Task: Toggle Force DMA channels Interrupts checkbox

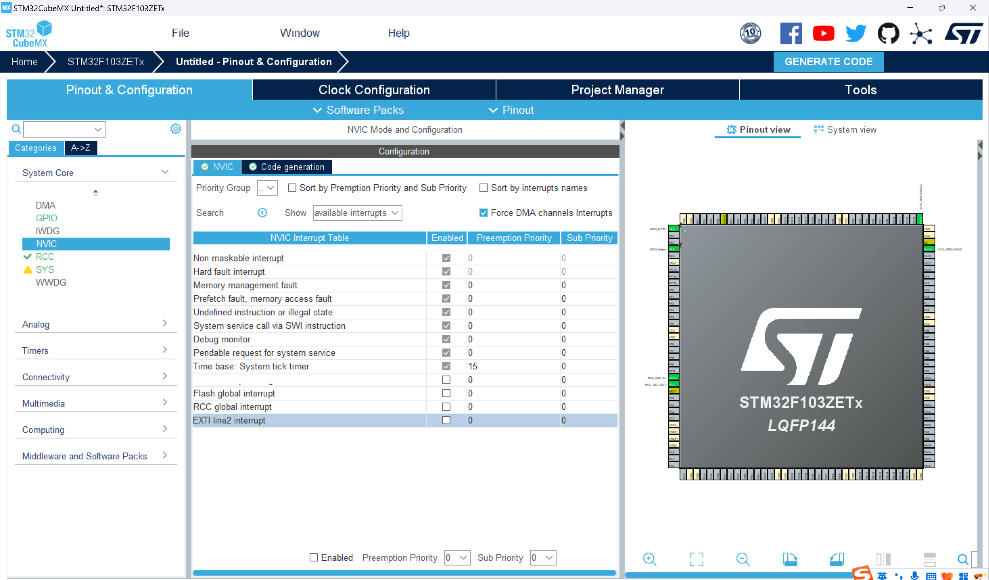Action: [483, 213]
